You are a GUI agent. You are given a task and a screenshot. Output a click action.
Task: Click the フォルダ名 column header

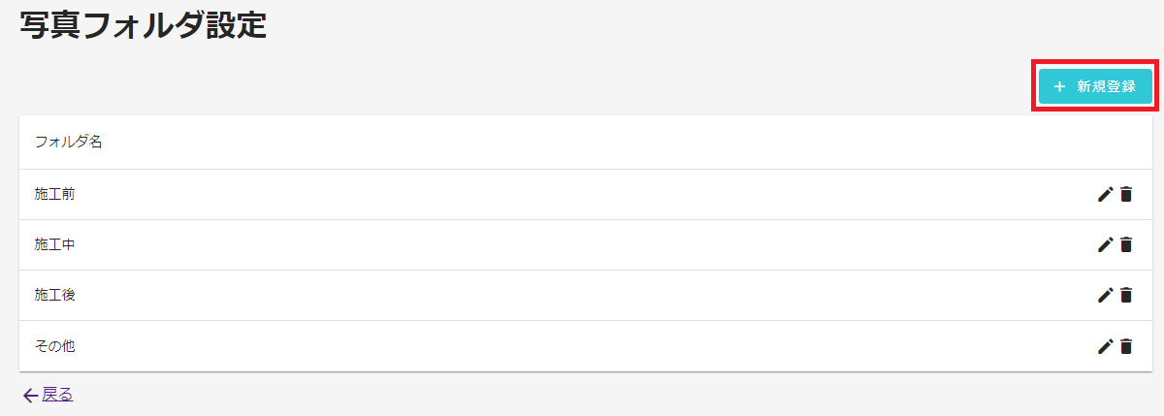click(x=69, y=143)
